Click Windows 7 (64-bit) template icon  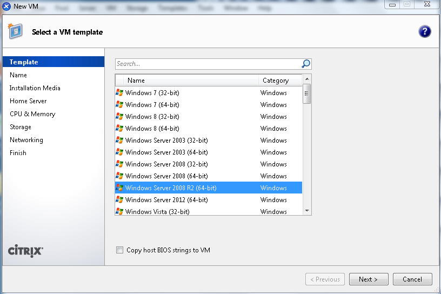pyautogui.click(x=119, y=105)
